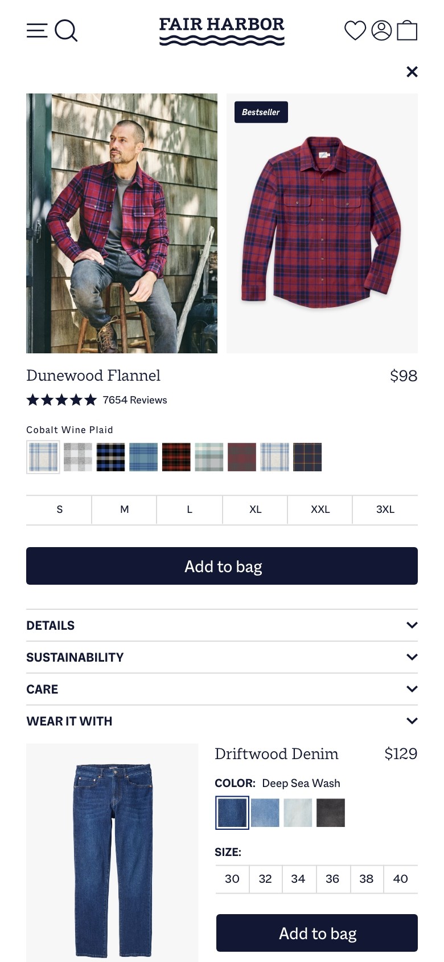Select shirt size XL
This screenshot has height=962, width=444.
click(x=255, y=509)
